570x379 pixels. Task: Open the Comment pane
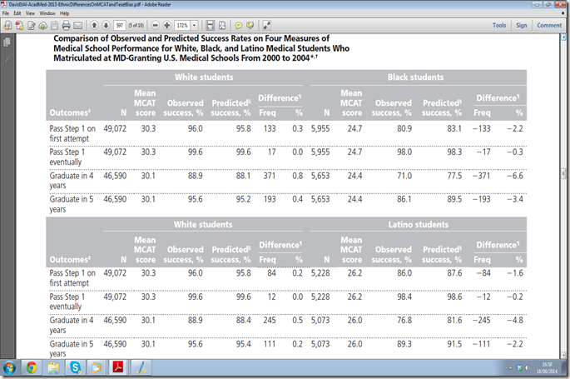click(548, 26)
